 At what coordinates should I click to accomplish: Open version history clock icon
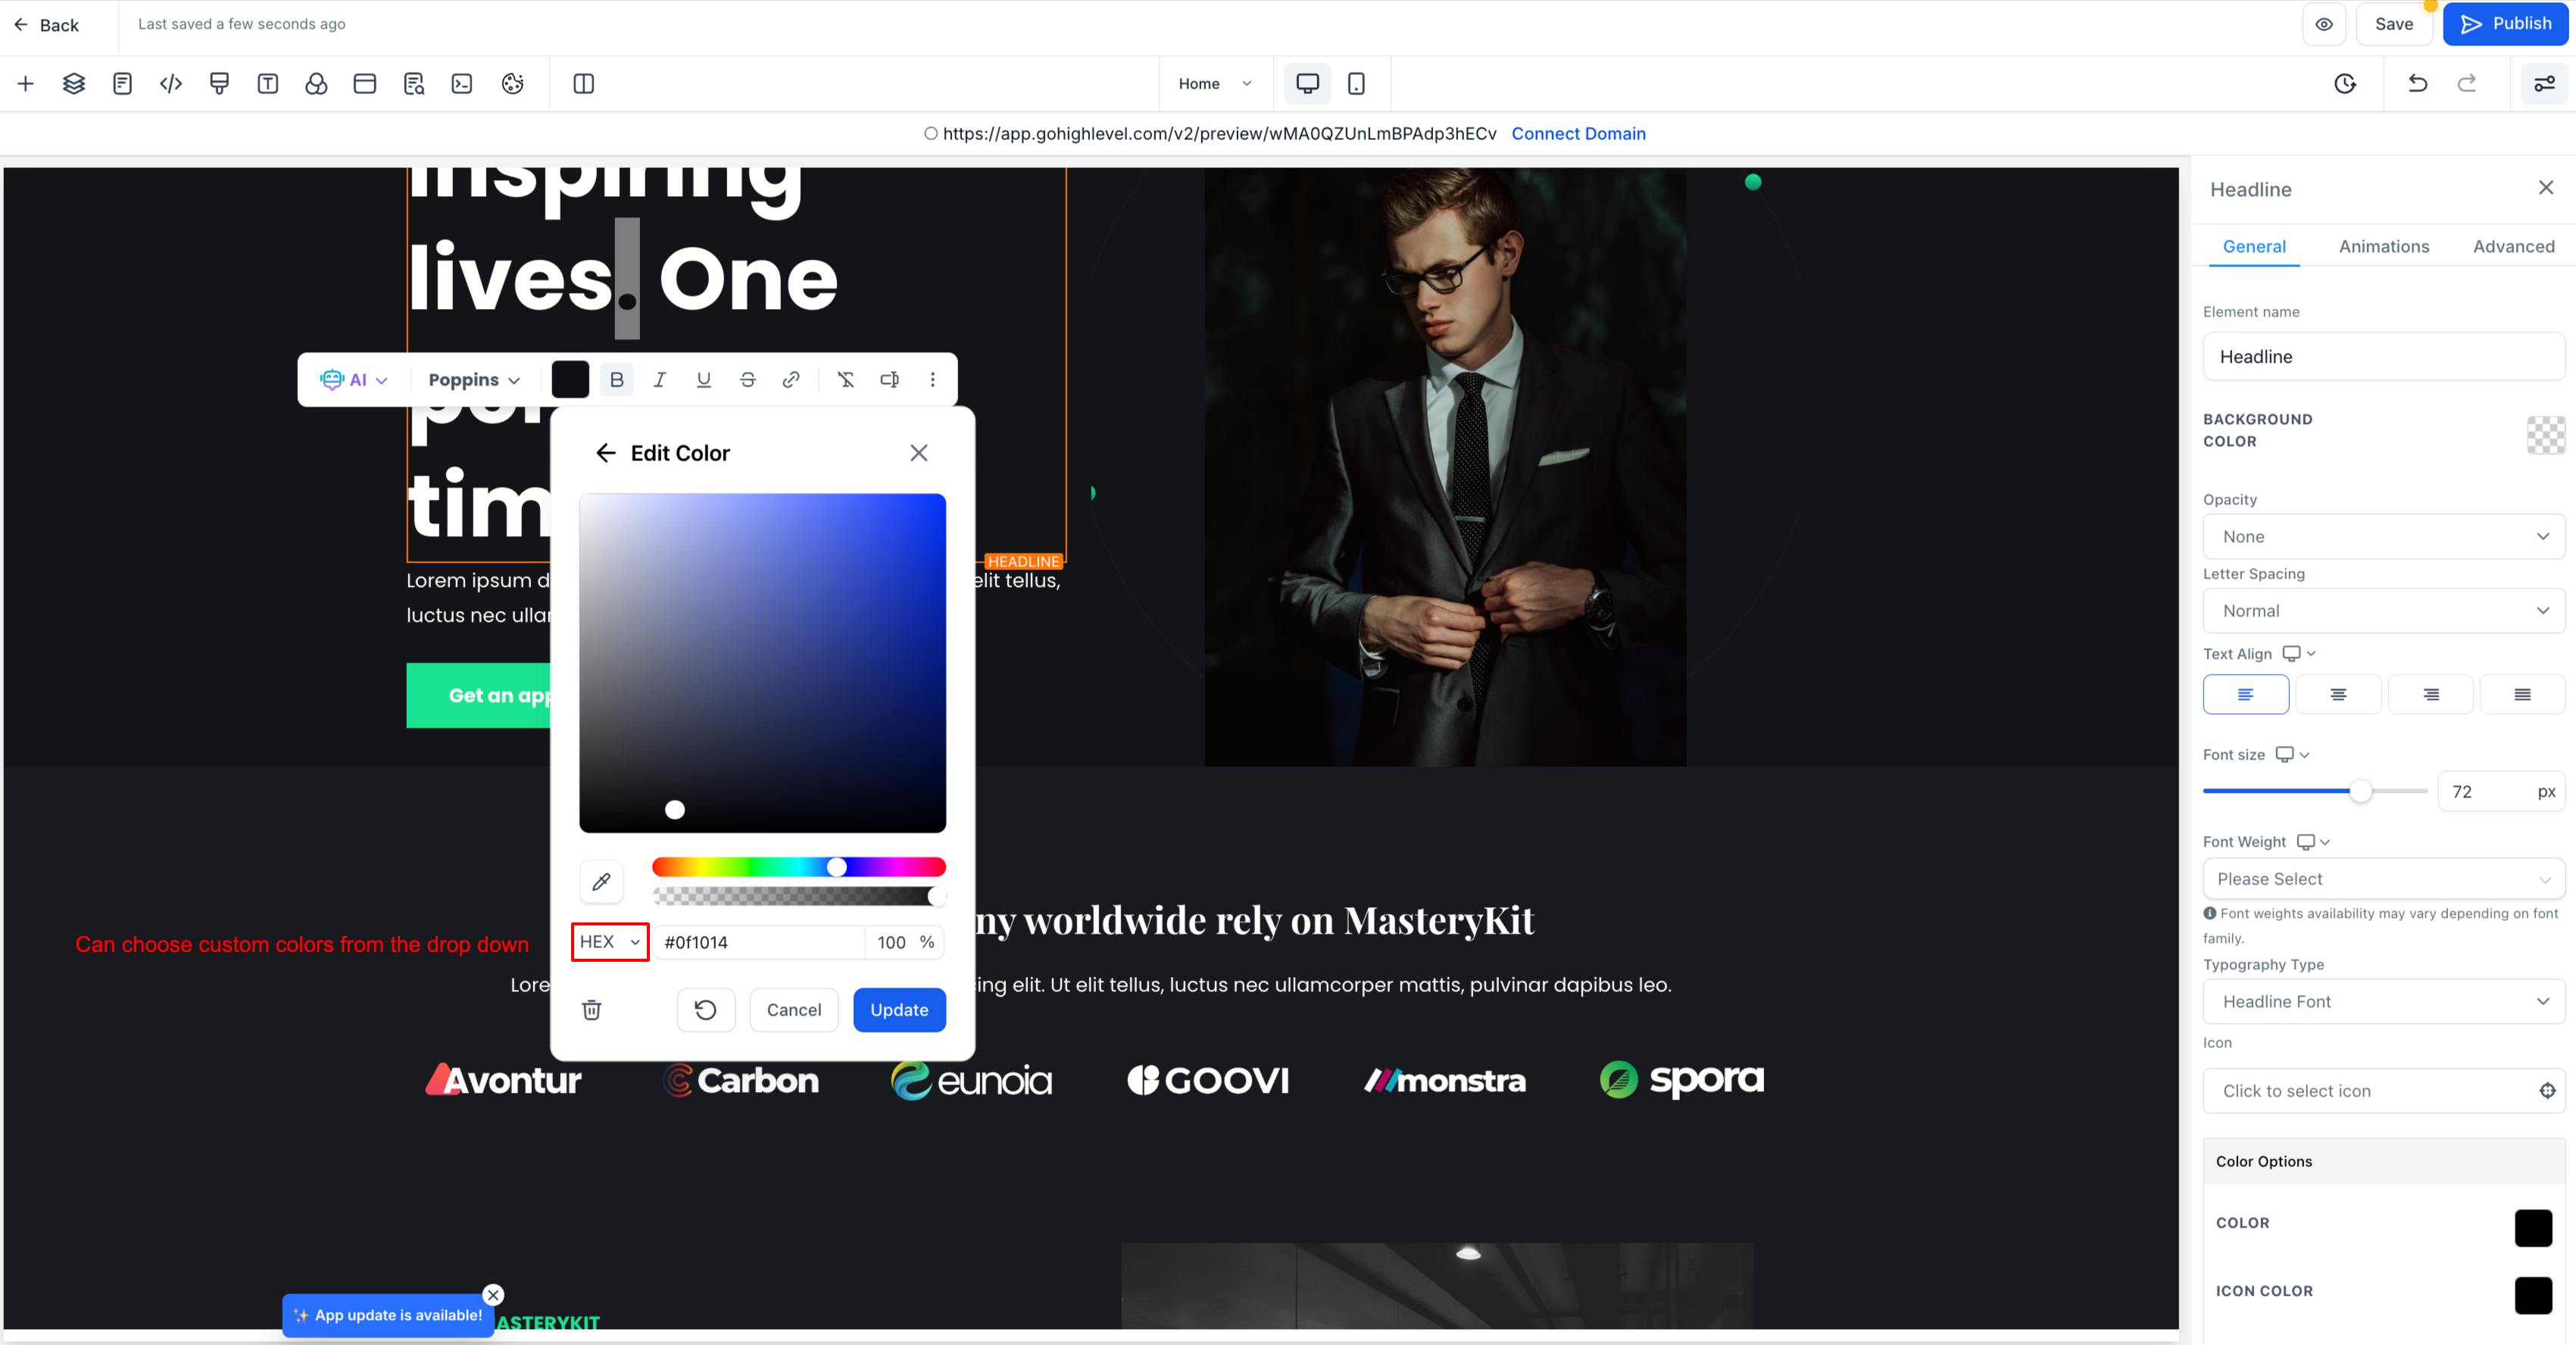(2345, 84)
